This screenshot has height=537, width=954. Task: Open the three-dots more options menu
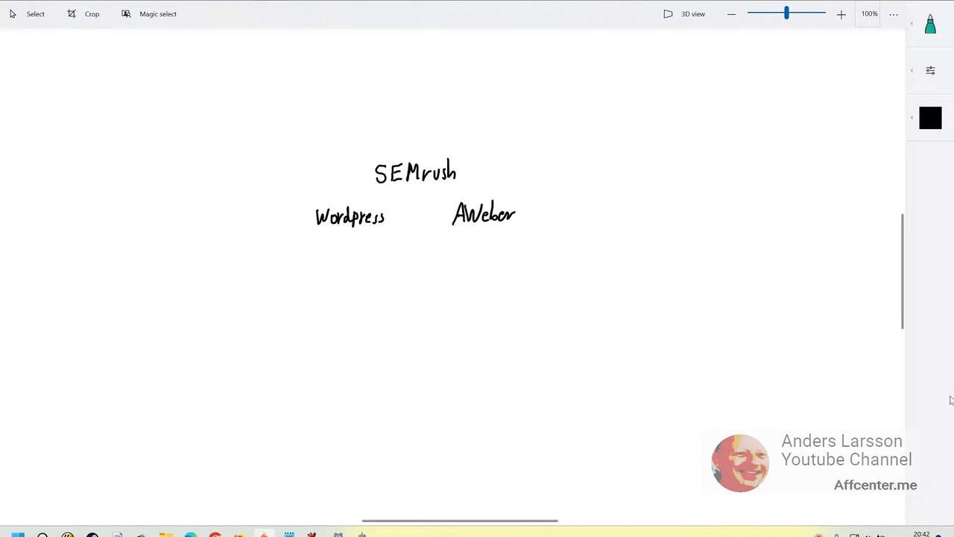[894, 14]
